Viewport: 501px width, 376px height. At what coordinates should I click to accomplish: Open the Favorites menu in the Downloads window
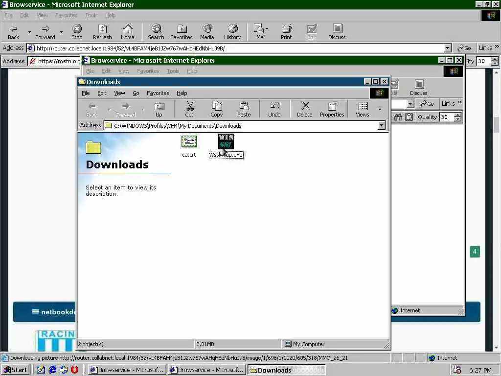pos(158,93)
